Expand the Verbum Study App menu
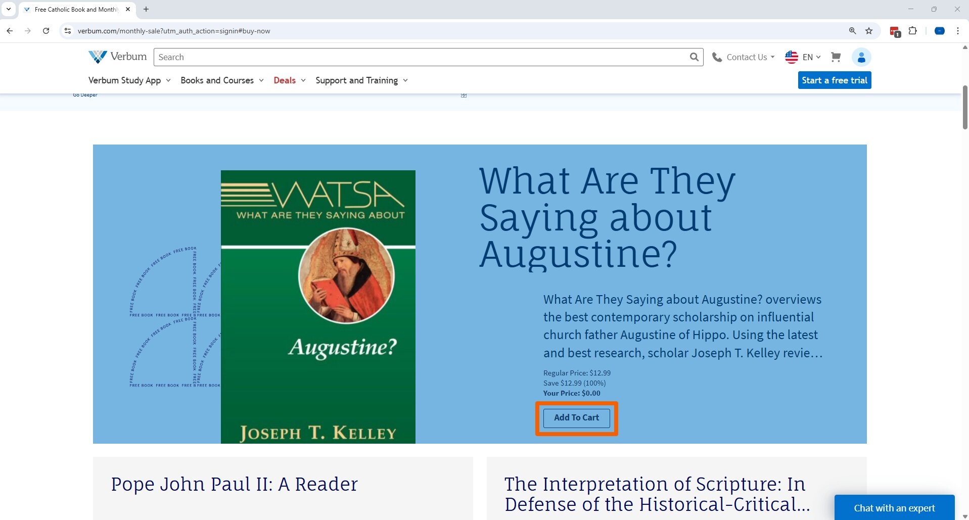The height and width of the screenshot is (520, 969). (x=129, y=80)
